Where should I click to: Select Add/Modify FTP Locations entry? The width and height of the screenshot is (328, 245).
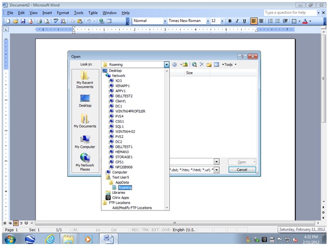(x=132, y=207)
